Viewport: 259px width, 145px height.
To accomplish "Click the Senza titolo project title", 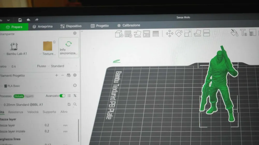I will click(x=183, y=18).
